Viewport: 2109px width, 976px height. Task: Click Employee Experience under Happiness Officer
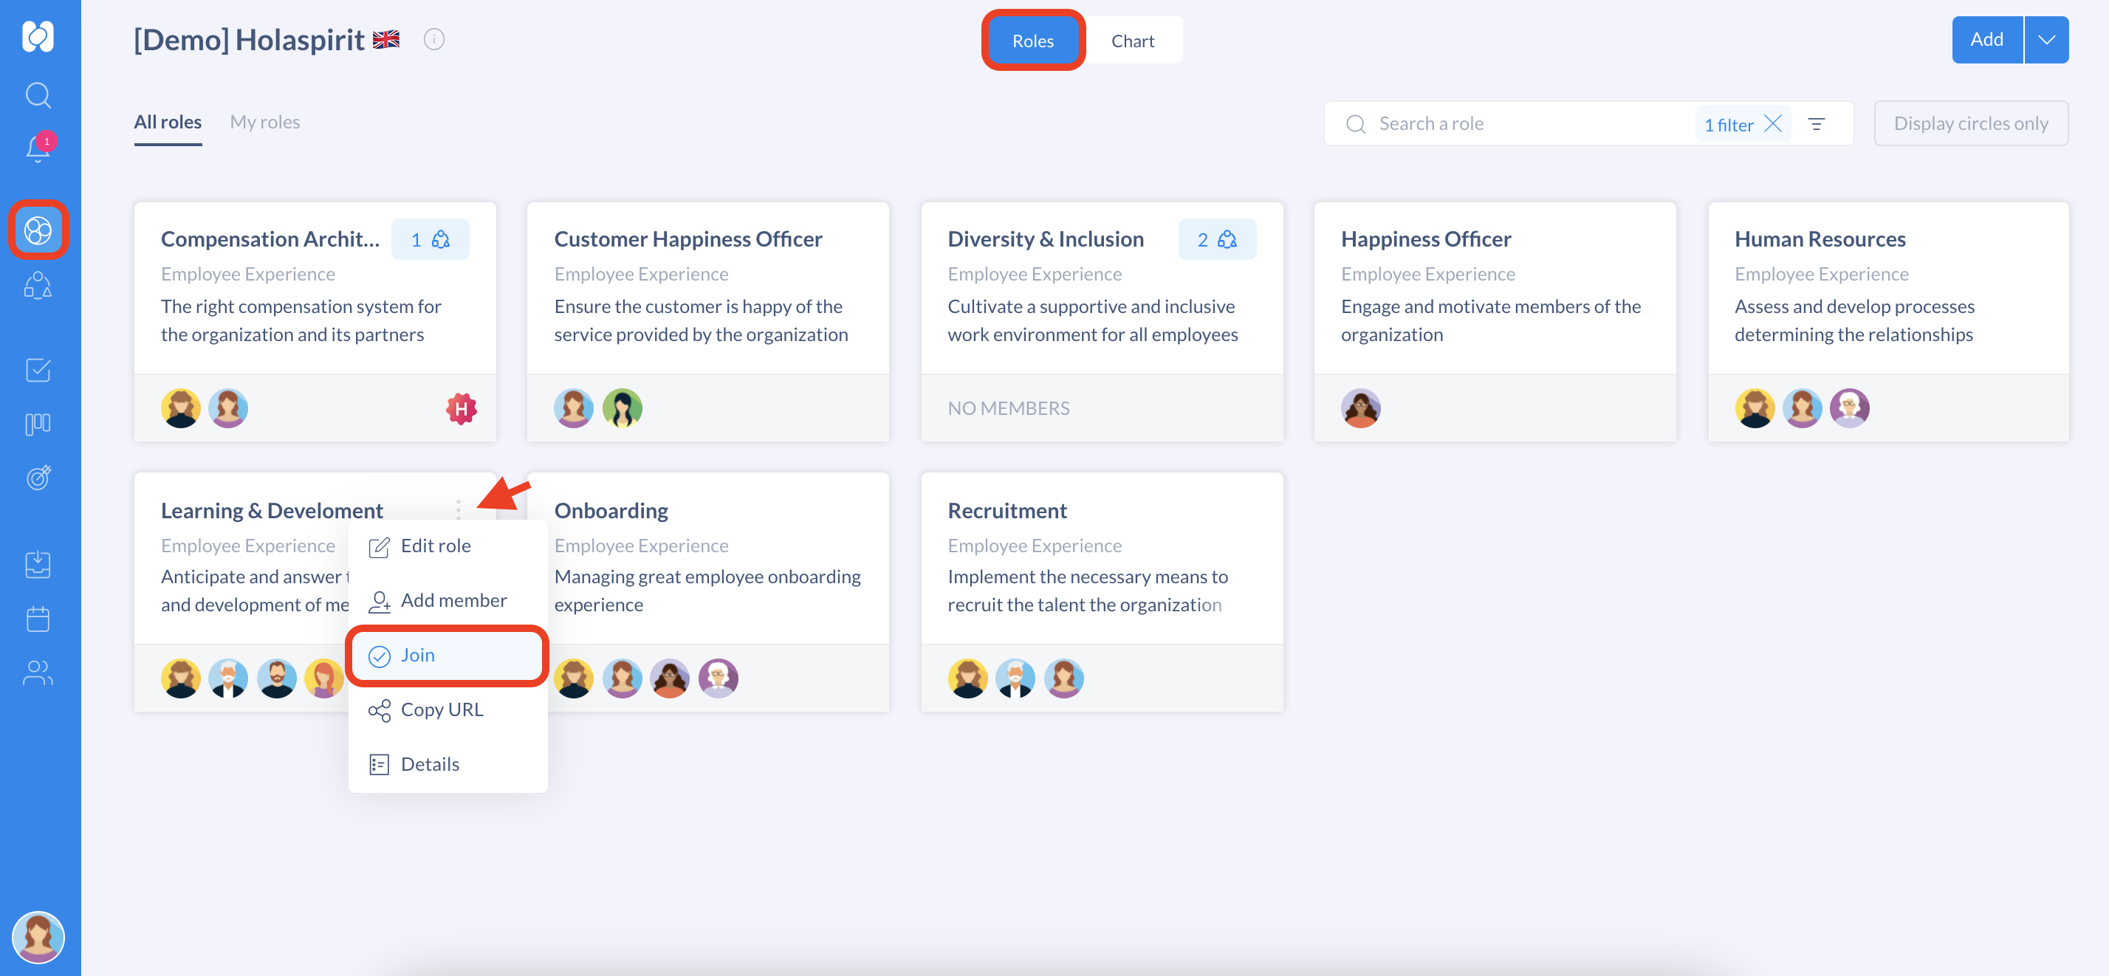[x=1428, y=275]
